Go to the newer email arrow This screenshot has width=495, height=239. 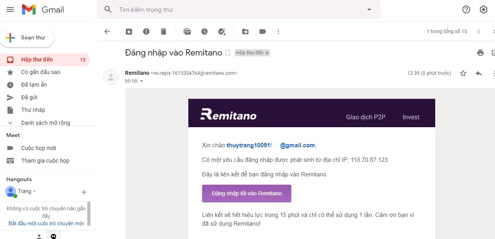click(x=479, y=31)
